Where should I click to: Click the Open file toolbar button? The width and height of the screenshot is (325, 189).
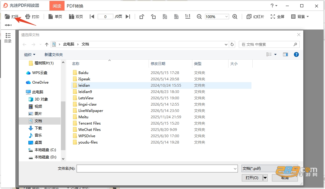point(11,17)
